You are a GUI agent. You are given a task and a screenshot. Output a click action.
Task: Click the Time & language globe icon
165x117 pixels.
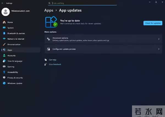click(x=4, y=61)
